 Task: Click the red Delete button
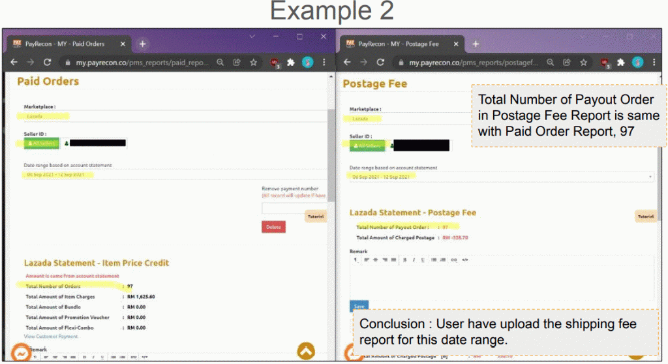pos(273,227)
